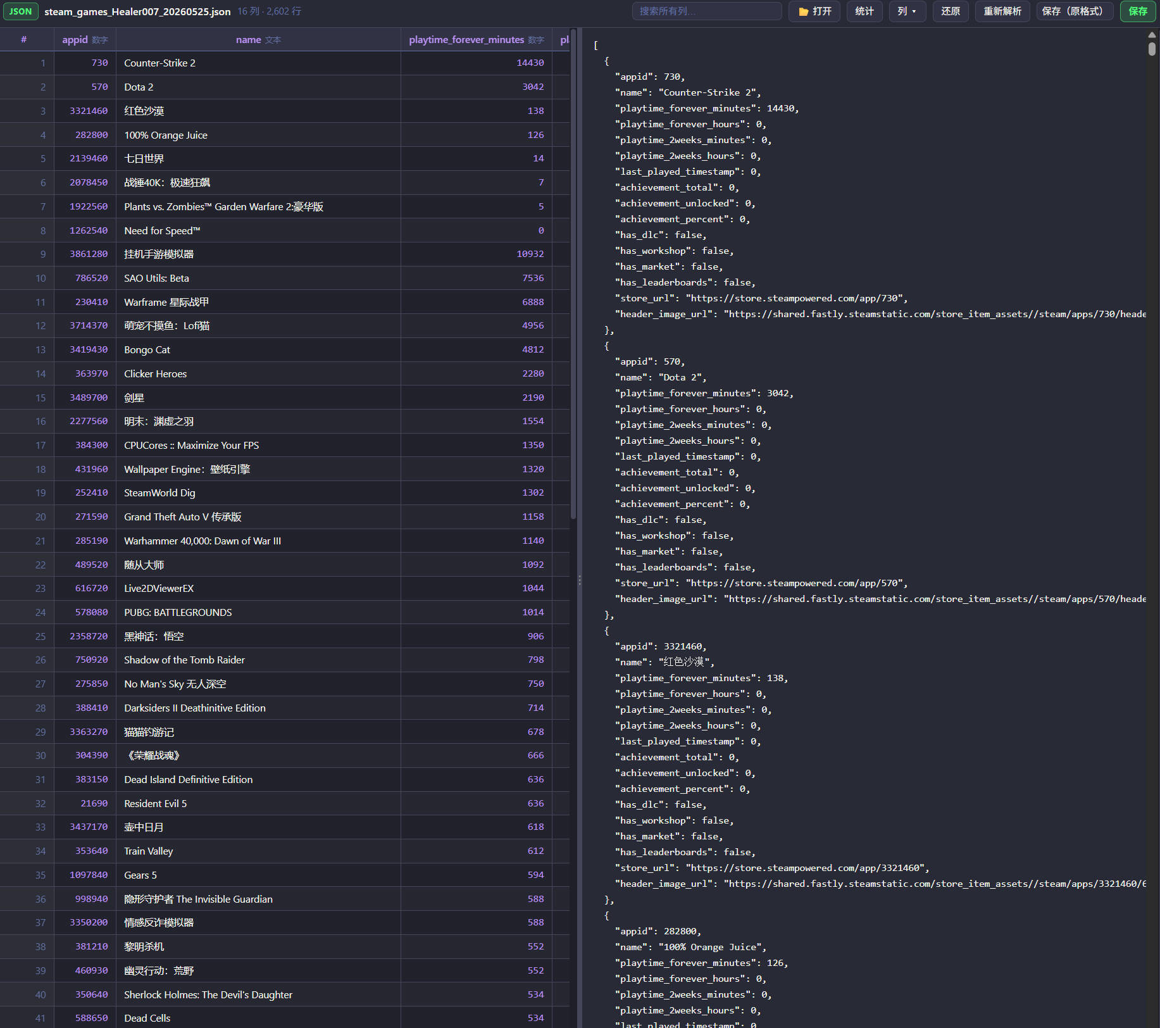Viewport: 1160px width, 1028px height.
Task: Click the green 保存 save button
Action: coord(1137,11)
